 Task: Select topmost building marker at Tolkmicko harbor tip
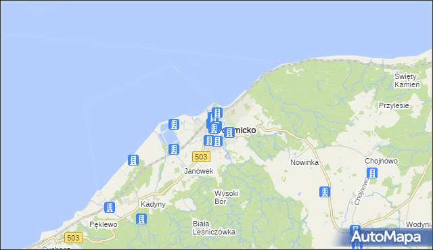(x=217, y=113)
